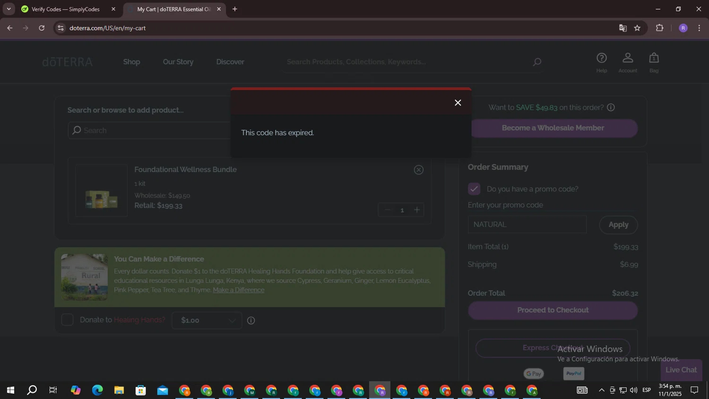Open a new browser tab
This screenshot has width=709, height=399.
click(235, 9)
